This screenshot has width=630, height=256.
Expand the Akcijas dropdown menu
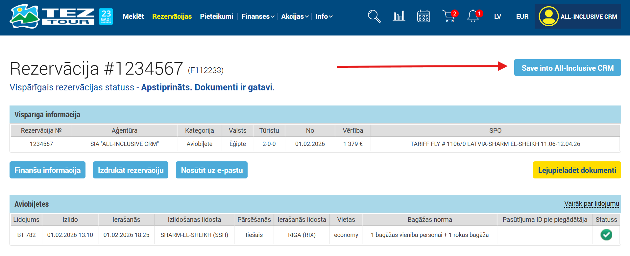tap(295, 16)
